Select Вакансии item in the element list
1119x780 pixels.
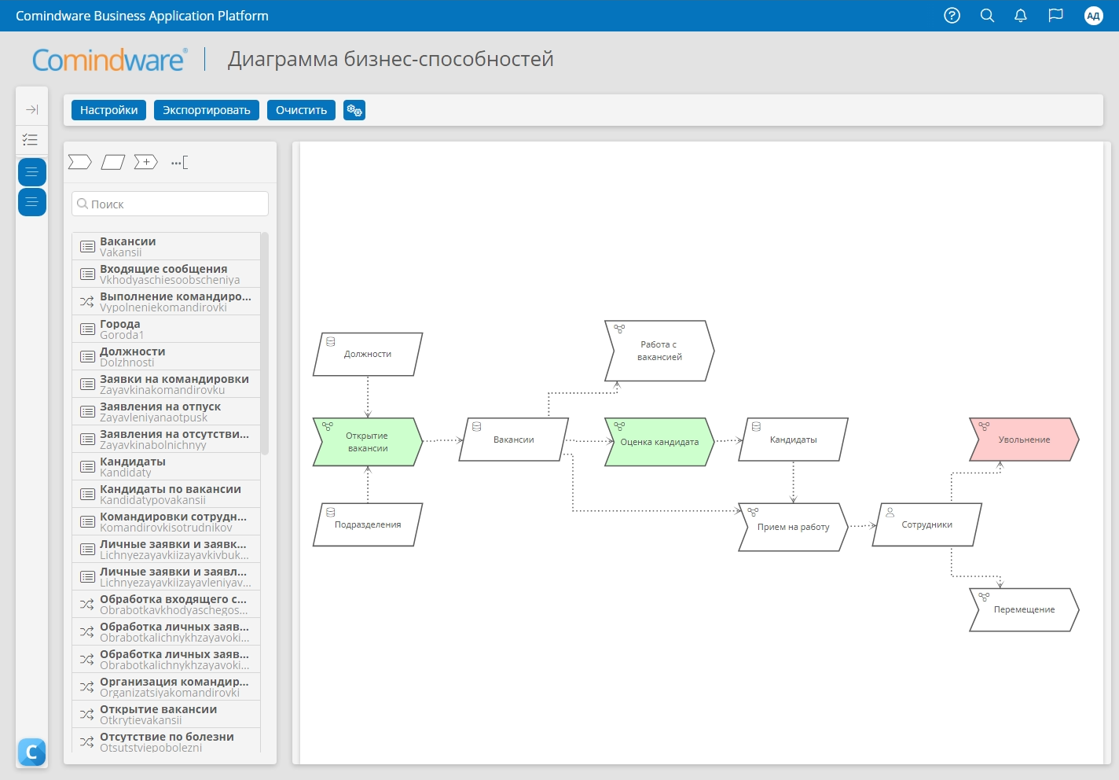tap(167, 246)
